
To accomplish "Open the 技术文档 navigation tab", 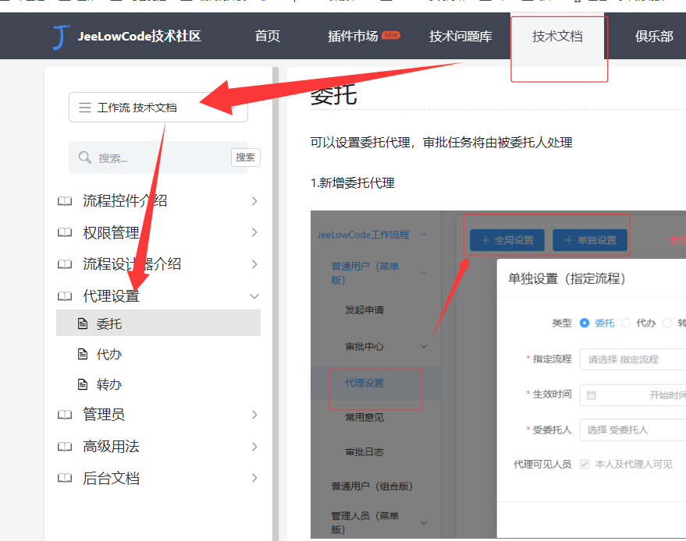I will [557, 37].
